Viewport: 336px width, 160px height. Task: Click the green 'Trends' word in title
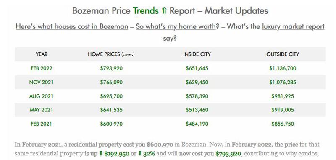click(x=146, y=11)
